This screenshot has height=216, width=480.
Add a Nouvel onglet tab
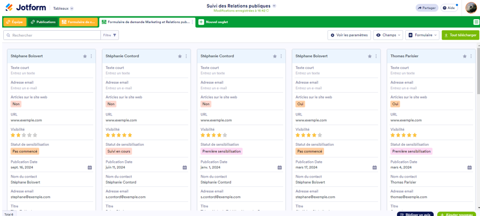click(214, 22)
